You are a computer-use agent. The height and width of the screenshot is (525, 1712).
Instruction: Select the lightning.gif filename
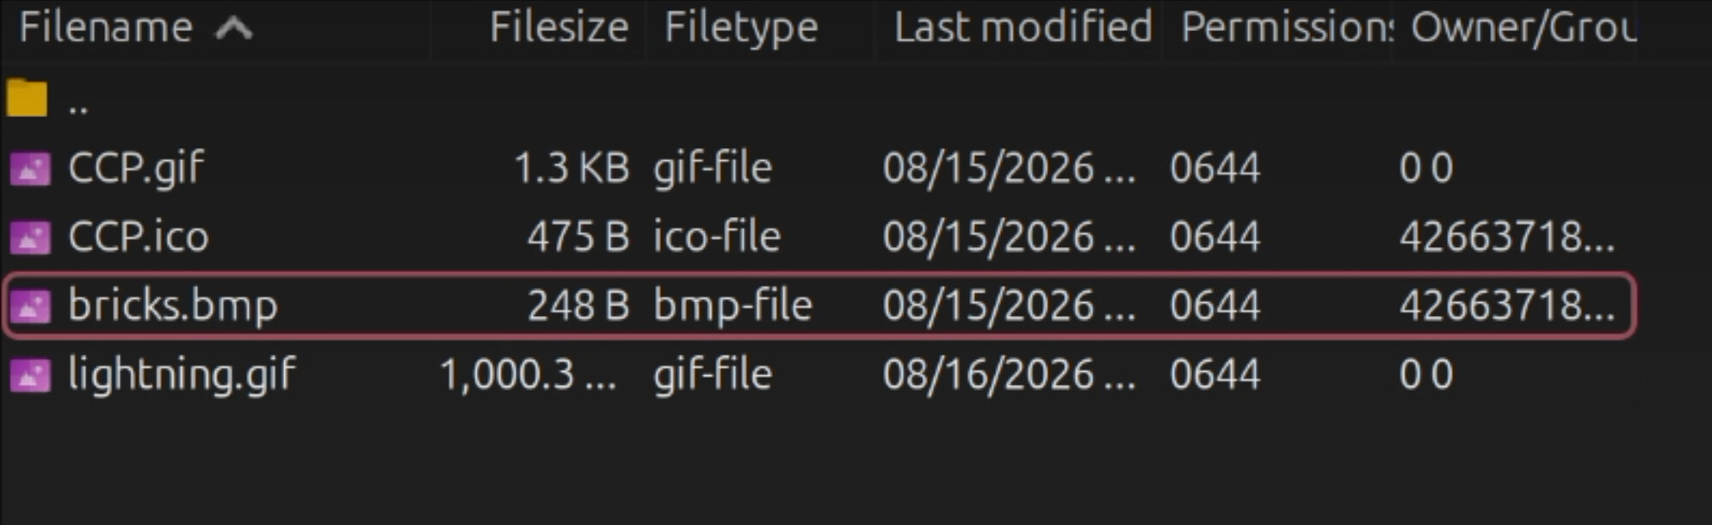[x=182, y=375]
